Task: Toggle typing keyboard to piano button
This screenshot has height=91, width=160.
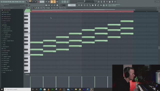Action: tap(46, 5)
